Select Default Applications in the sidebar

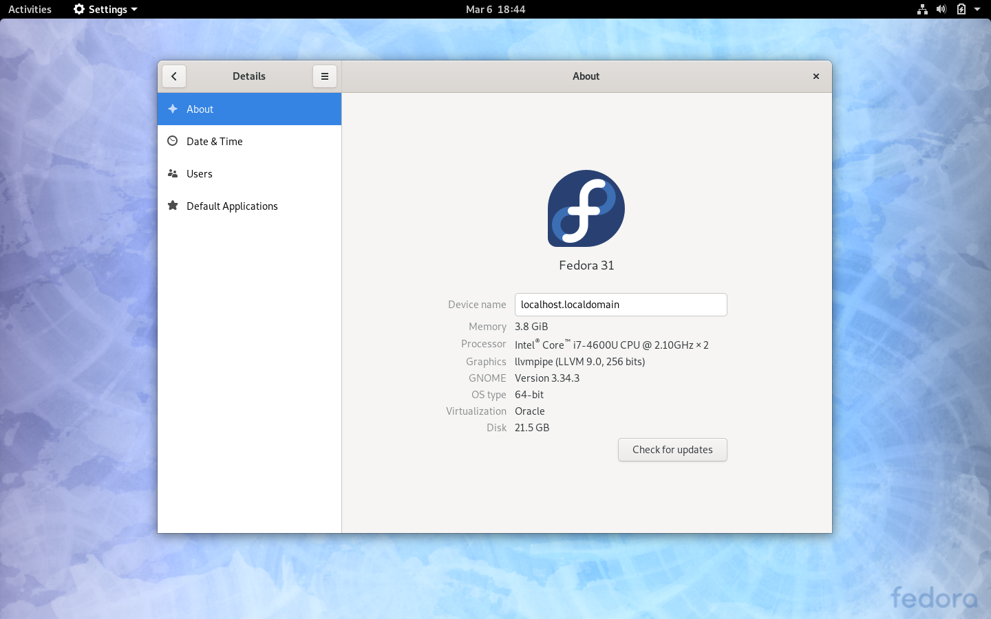coord(249,206)
